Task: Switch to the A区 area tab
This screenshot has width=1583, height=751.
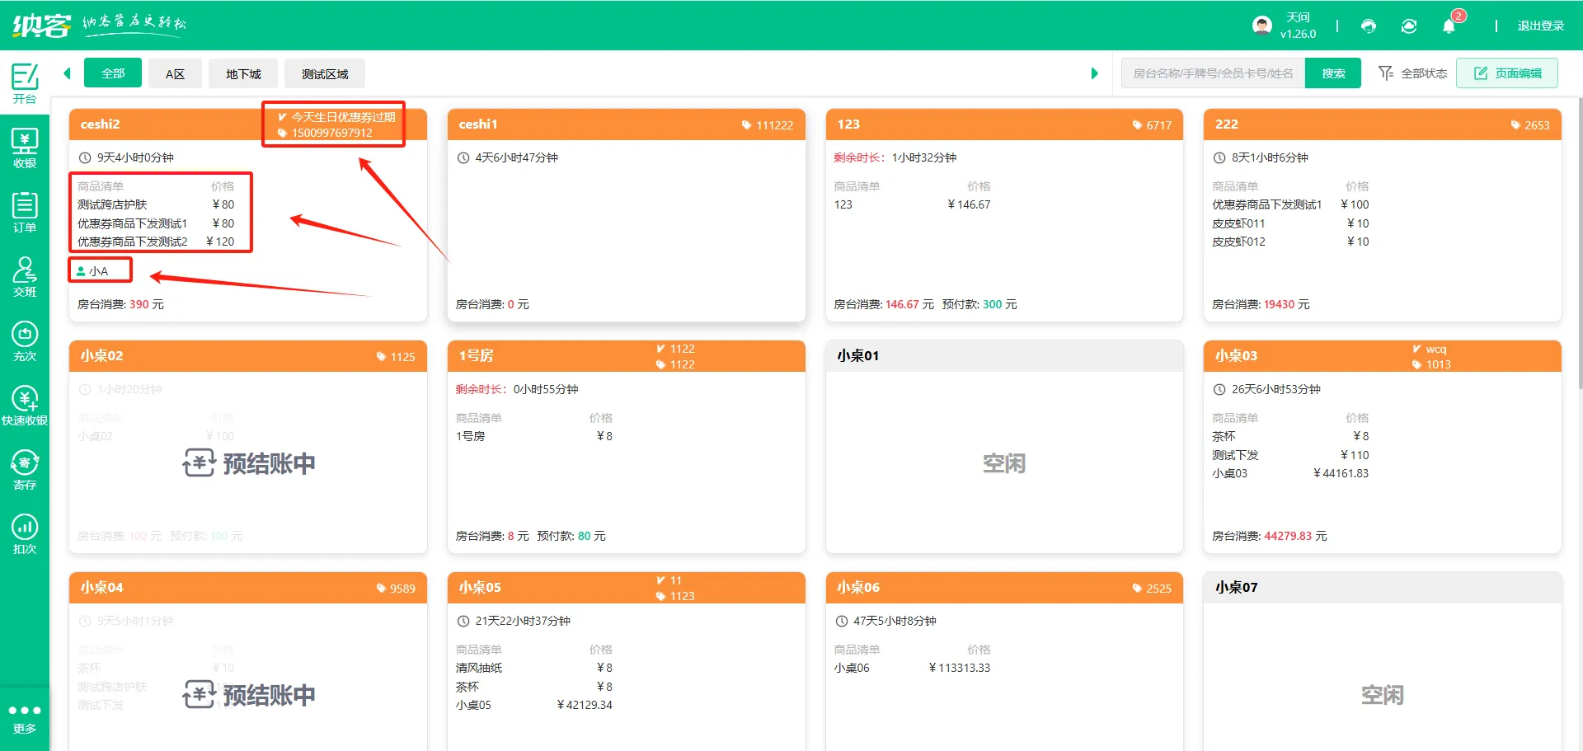Action: coord(175,73)
